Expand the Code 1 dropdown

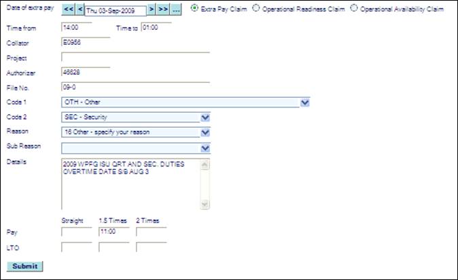(305, 103)
